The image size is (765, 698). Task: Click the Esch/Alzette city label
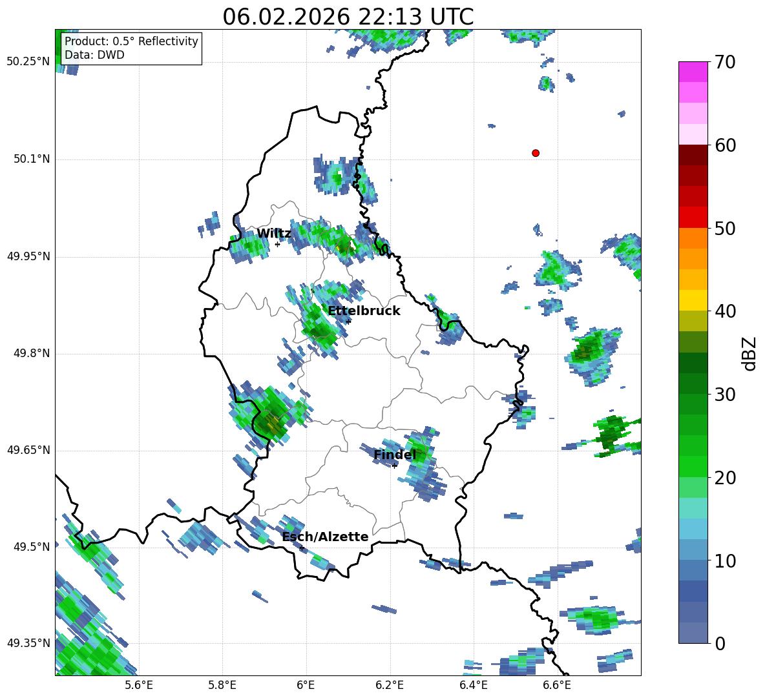325,537
